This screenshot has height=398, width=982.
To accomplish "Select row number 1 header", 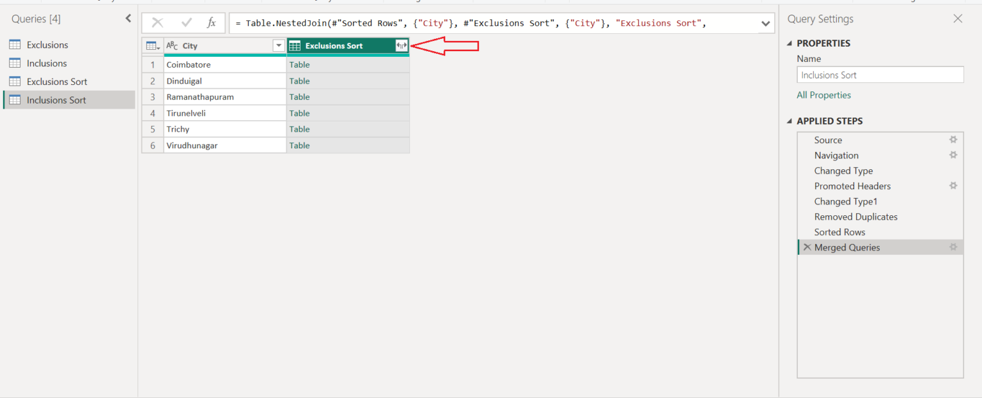I will (x=153, y=65).
